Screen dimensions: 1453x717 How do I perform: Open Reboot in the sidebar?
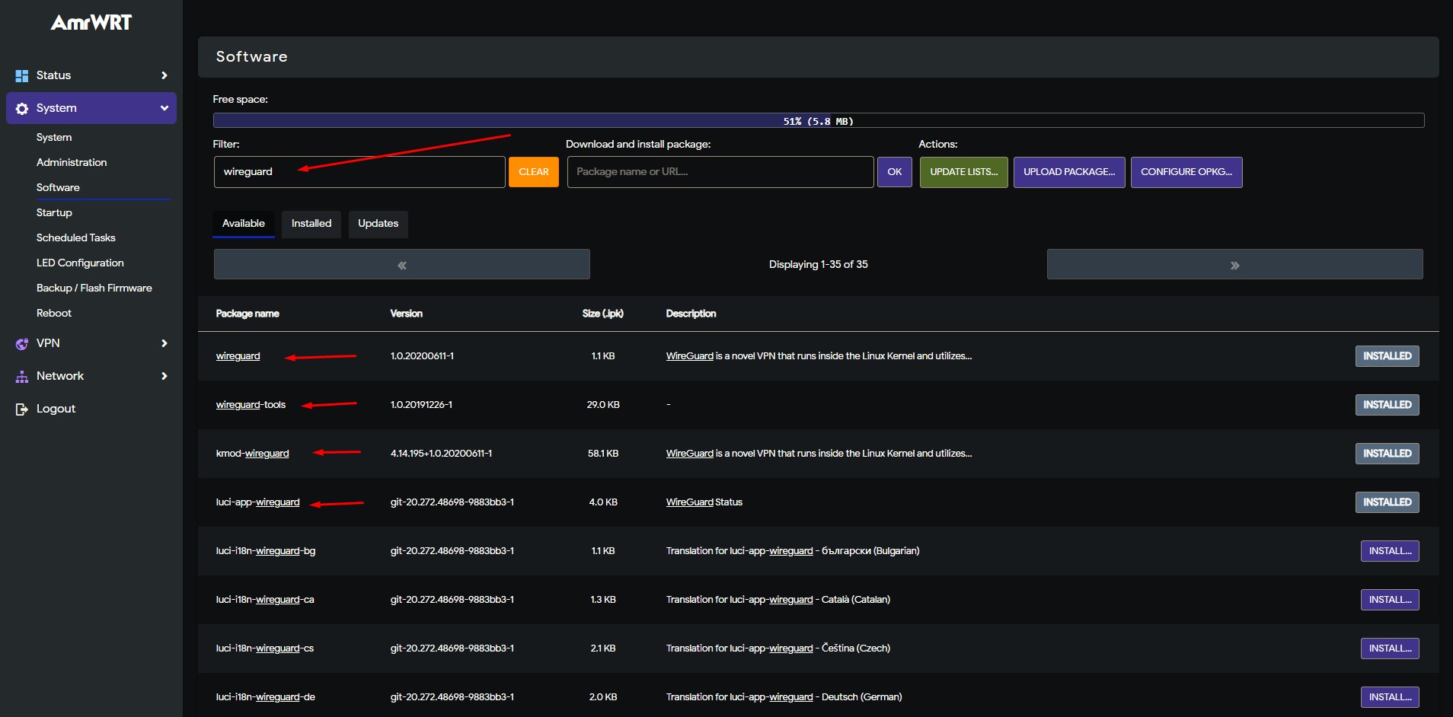54,313
